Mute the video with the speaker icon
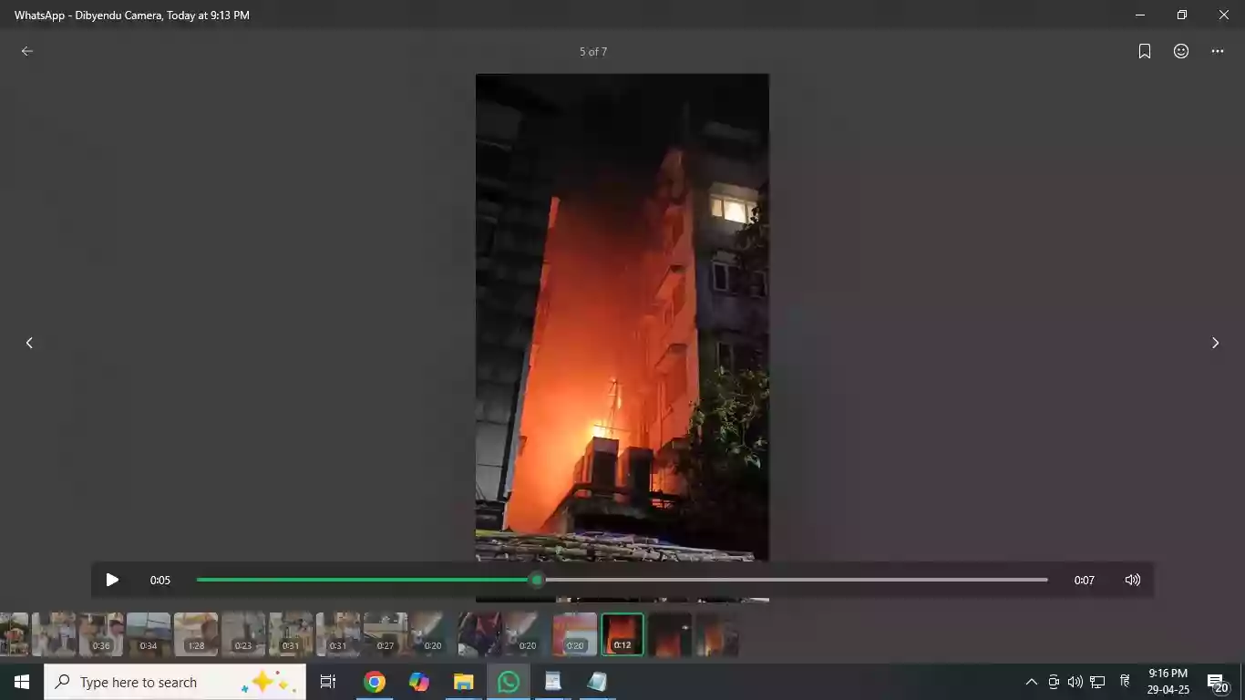 point(1133,580)
